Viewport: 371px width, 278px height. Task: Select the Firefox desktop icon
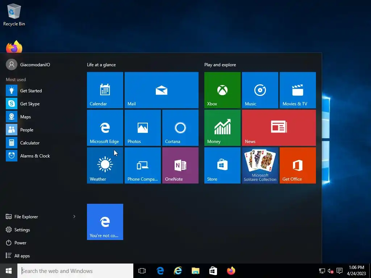[14, 47]
